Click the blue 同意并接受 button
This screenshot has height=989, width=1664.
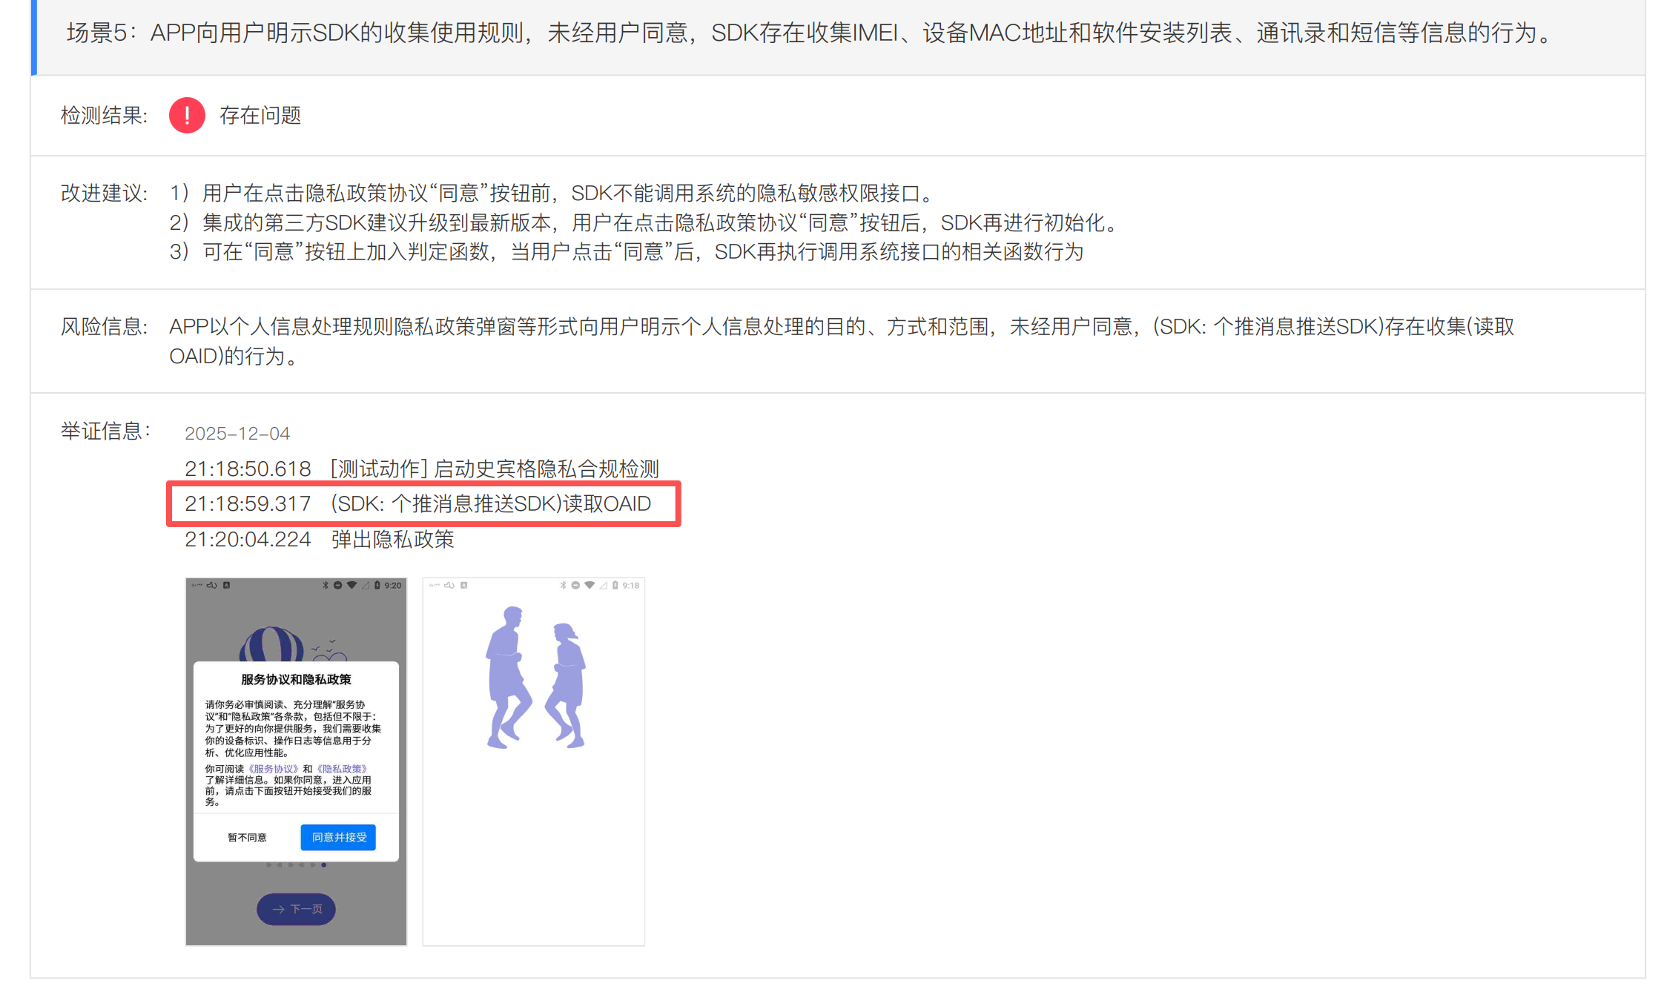tap(338, 837)
